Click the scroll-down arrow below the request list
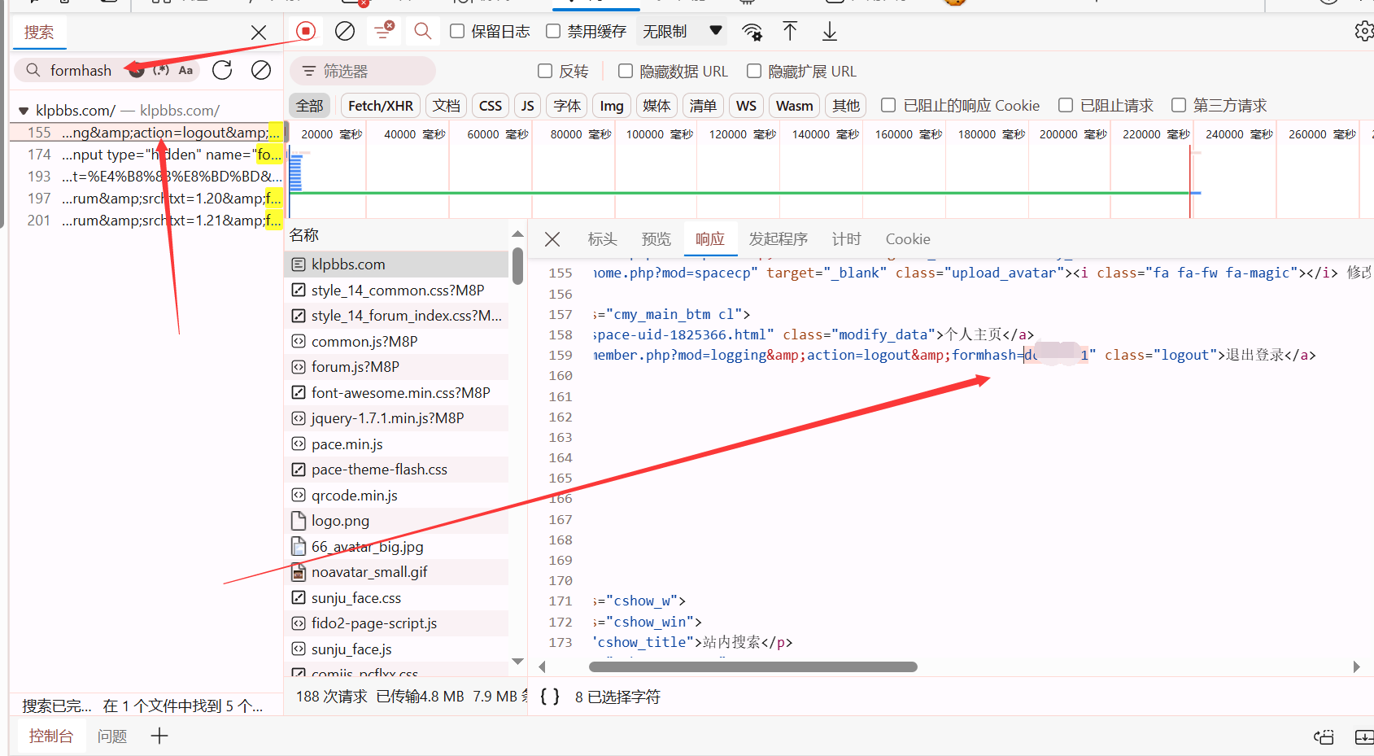This screenshot has width=1374, height=756. coord(517,661)
